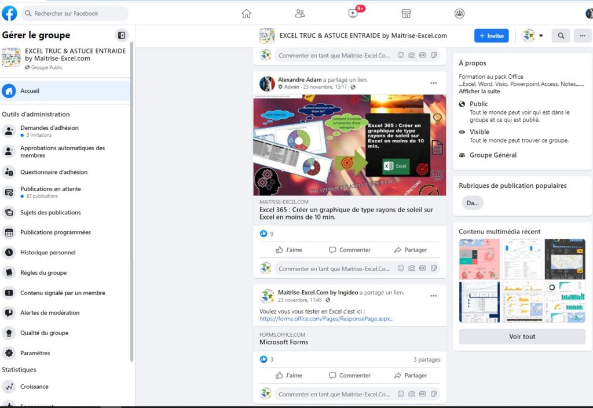Click Commenter on Microsoft Forms post
Screen dimensions: 593x408
[x=349, y=376]
